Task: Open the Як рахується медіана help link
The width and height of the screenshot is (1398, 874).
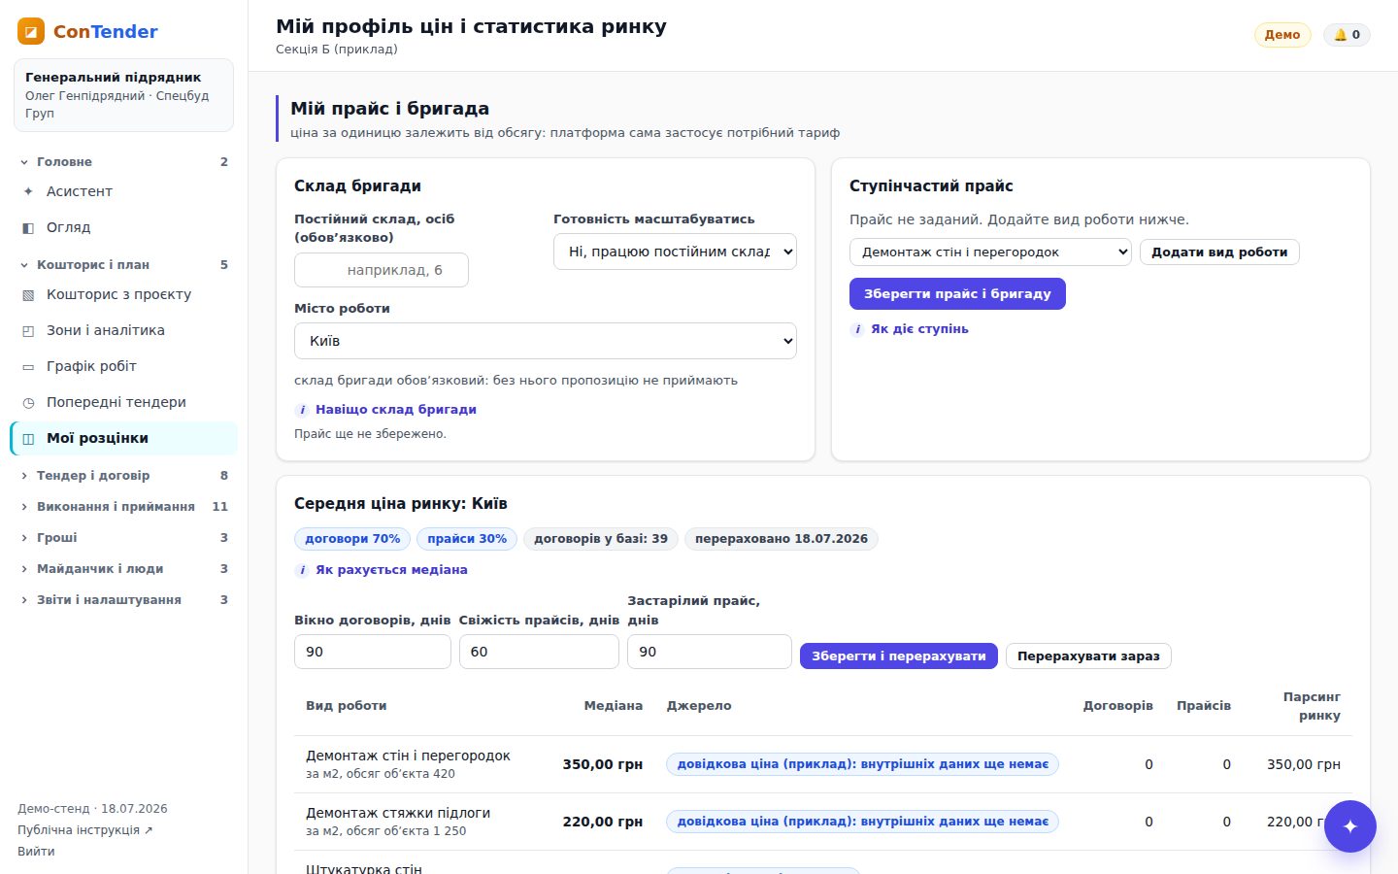Action: (391, 570)
